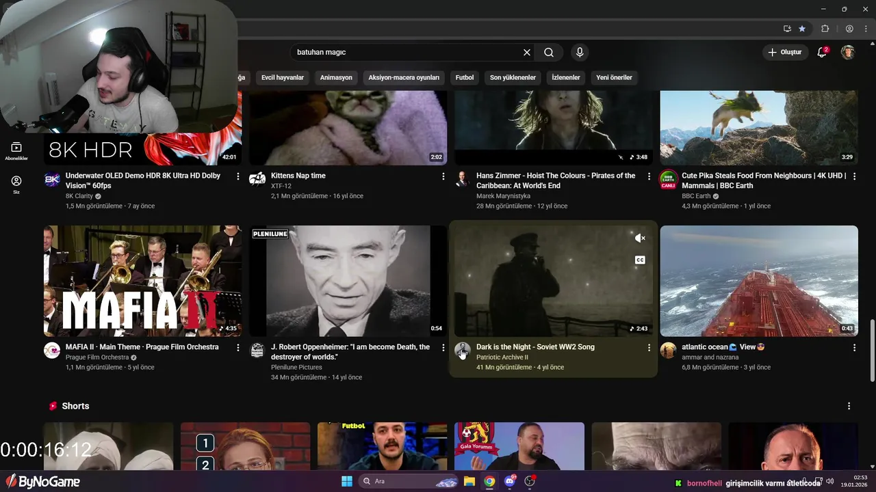The image size is (876, 492).
Task: Open options for Dark is the Night video
Action: (649, 348)
